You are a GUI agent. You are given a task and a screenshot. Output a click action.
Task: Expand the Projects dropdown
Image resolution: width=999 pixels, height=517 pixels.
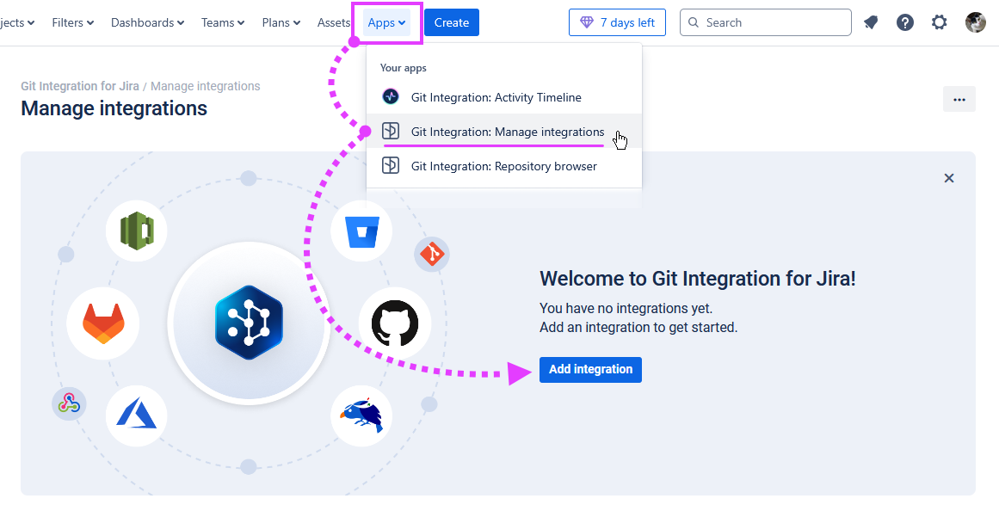[17, 22]
